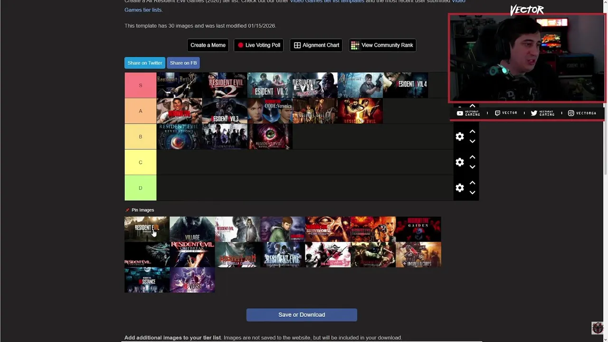Screen dimensions: 608x342
Task: Move the D tier row down
Action: point(472,192)
